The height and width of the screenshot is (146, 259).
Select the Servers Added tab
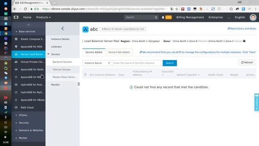point(93,52)
